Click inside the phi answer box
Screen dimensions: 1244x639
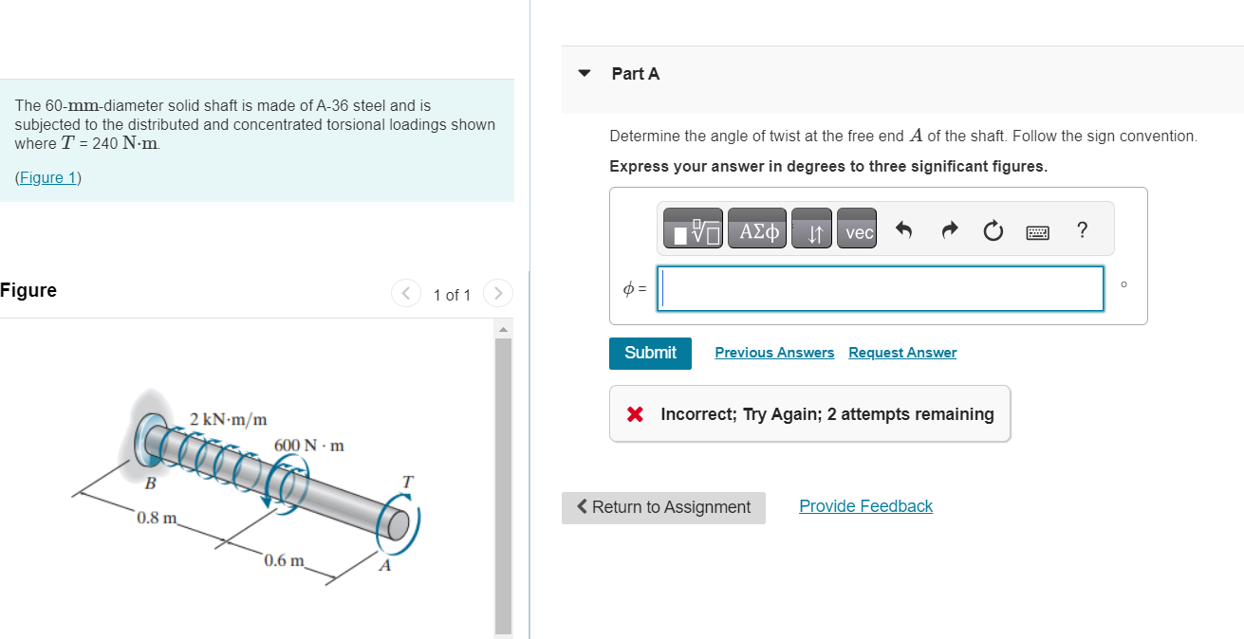[880, 288]
